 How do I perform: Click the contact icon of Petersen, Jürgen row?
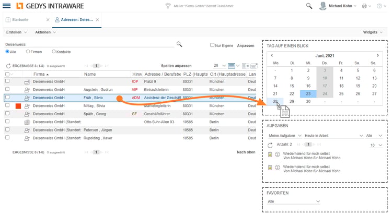click(27, 130)
